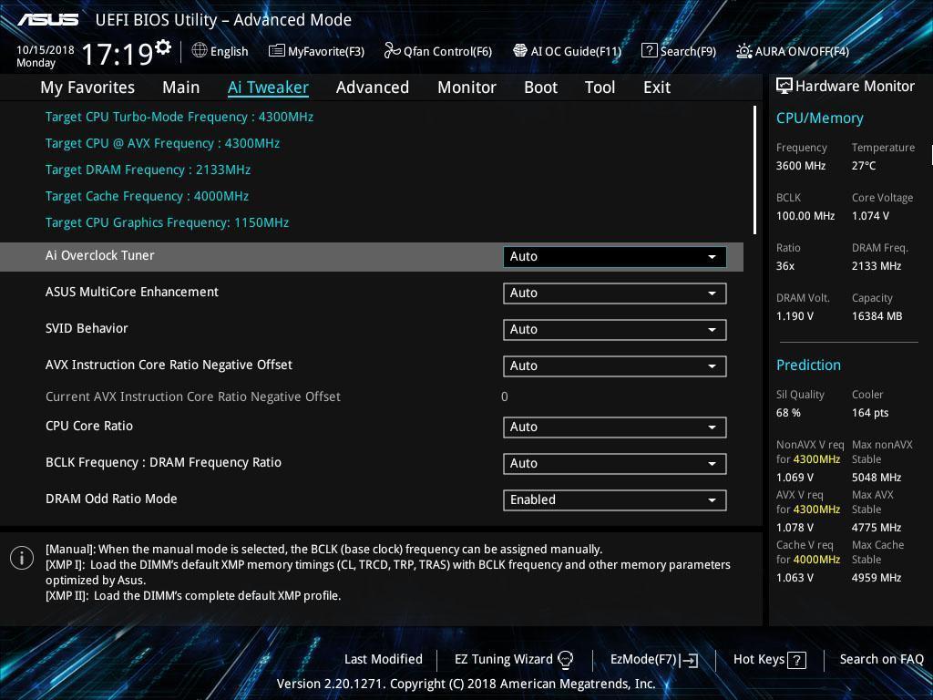Click the 1.074 V core voltage value
Image resolution: width=933 pixels, height=700 pixels.
[x=870, y=215]
